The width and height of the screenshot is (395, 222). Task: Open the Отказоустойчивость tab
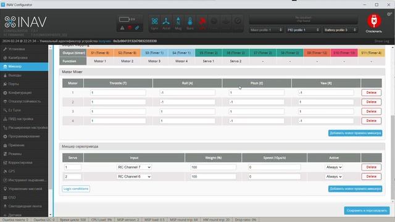pyautogui.click(x=24, y=101)
